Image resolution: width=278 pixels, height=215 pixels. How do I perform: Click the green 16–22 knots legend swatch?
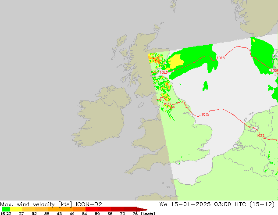(6, 209)
